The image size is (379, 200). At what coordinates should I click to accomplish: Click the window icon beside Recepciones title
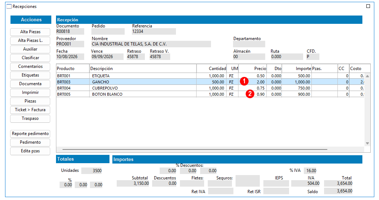point(9,6)
